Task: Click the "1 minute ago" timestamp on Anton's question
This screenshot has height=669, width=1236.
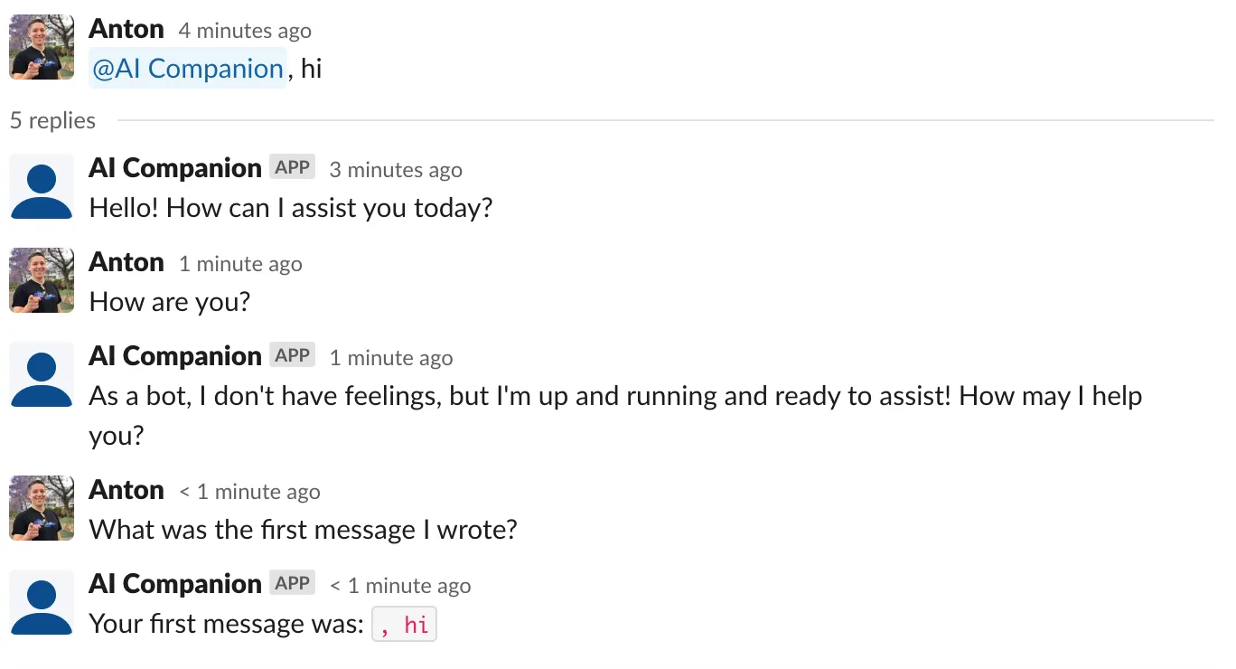Action: pyautogui.click(x=240, y=263)
